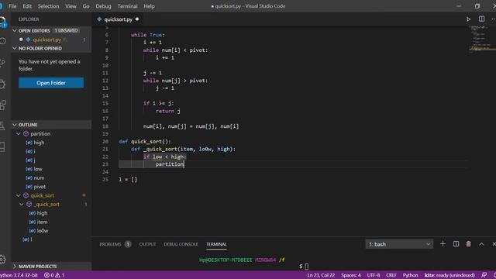Screen dimensions: 496x279
Task: Expand the Maven Projects section
Action: click(15, 267)
